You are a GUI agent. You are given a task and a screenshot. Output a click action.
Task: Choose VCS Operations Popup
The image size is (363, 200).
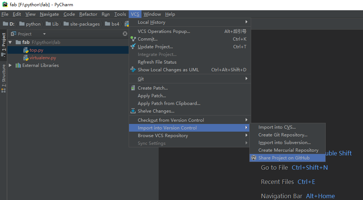[x=190, y=31]
